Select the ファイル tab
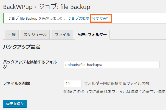 click(62, 35)
